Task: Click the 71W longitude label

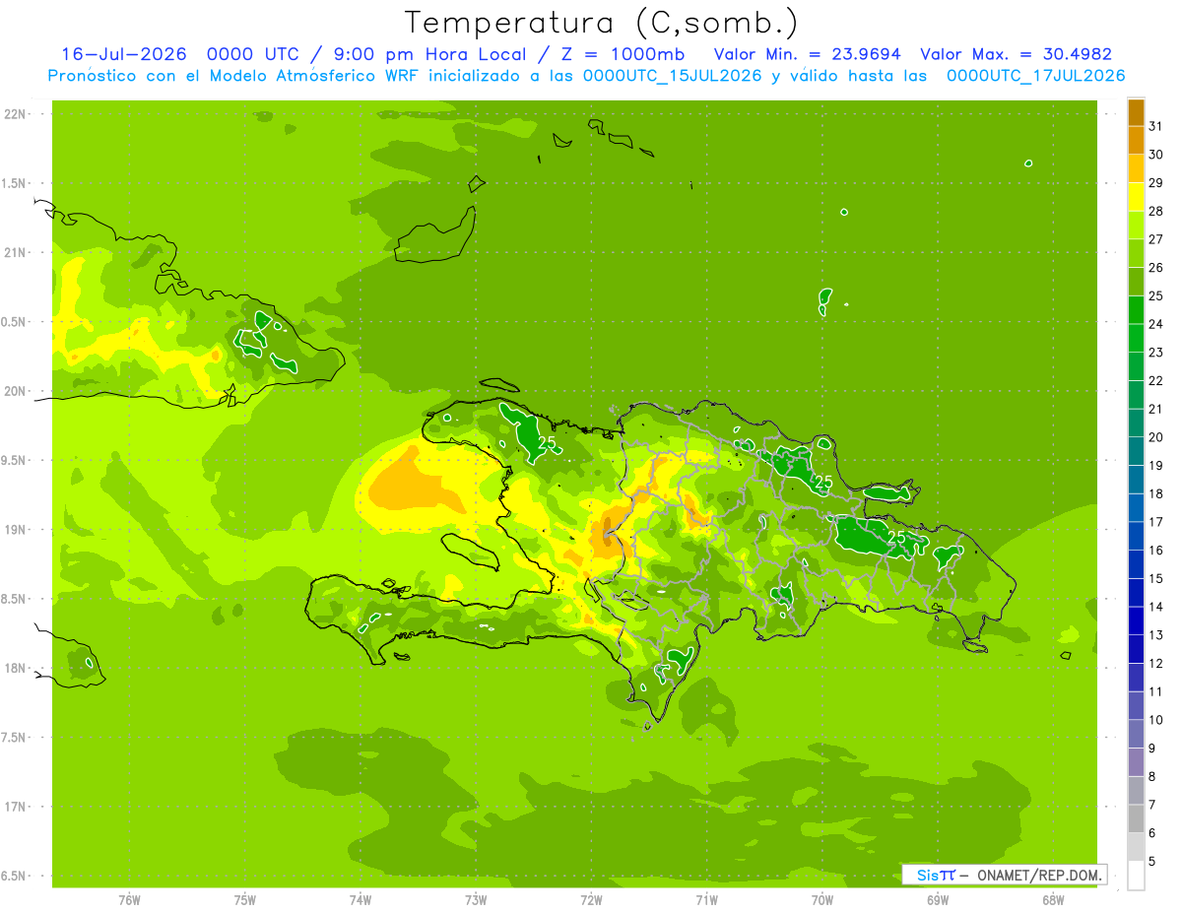Action: [706, 899]
